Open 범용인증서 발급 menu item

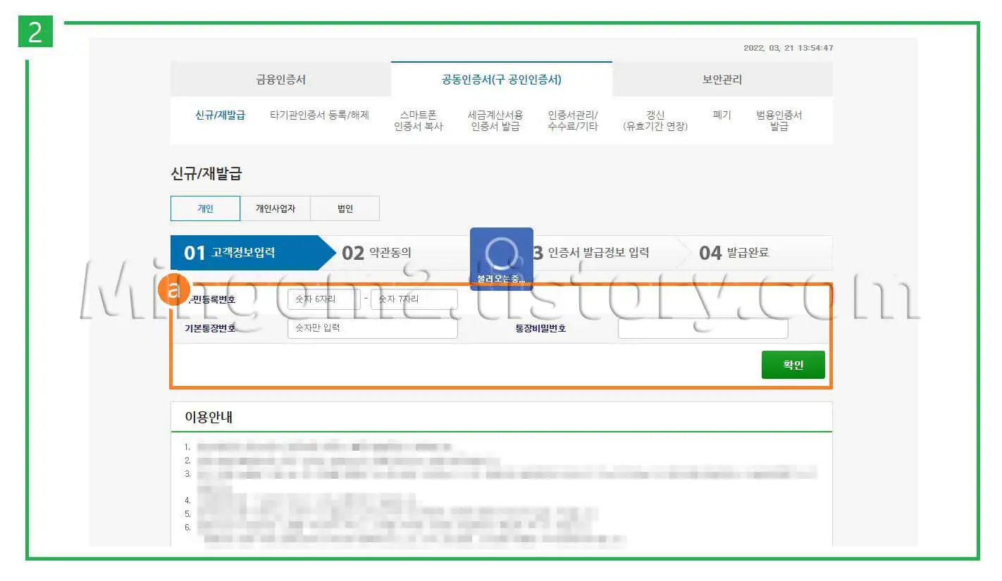[779, 120]
